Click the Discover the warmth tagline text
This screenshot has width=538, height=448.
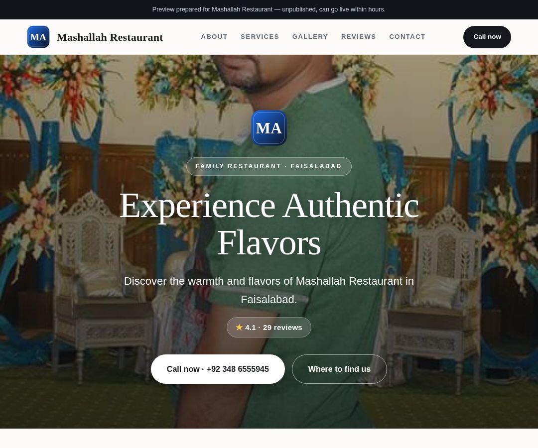[x=269, y=290]
